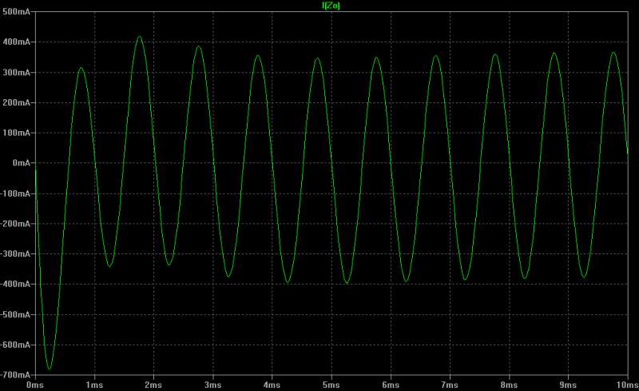Click the 2ms time axis label

point(153,385)
